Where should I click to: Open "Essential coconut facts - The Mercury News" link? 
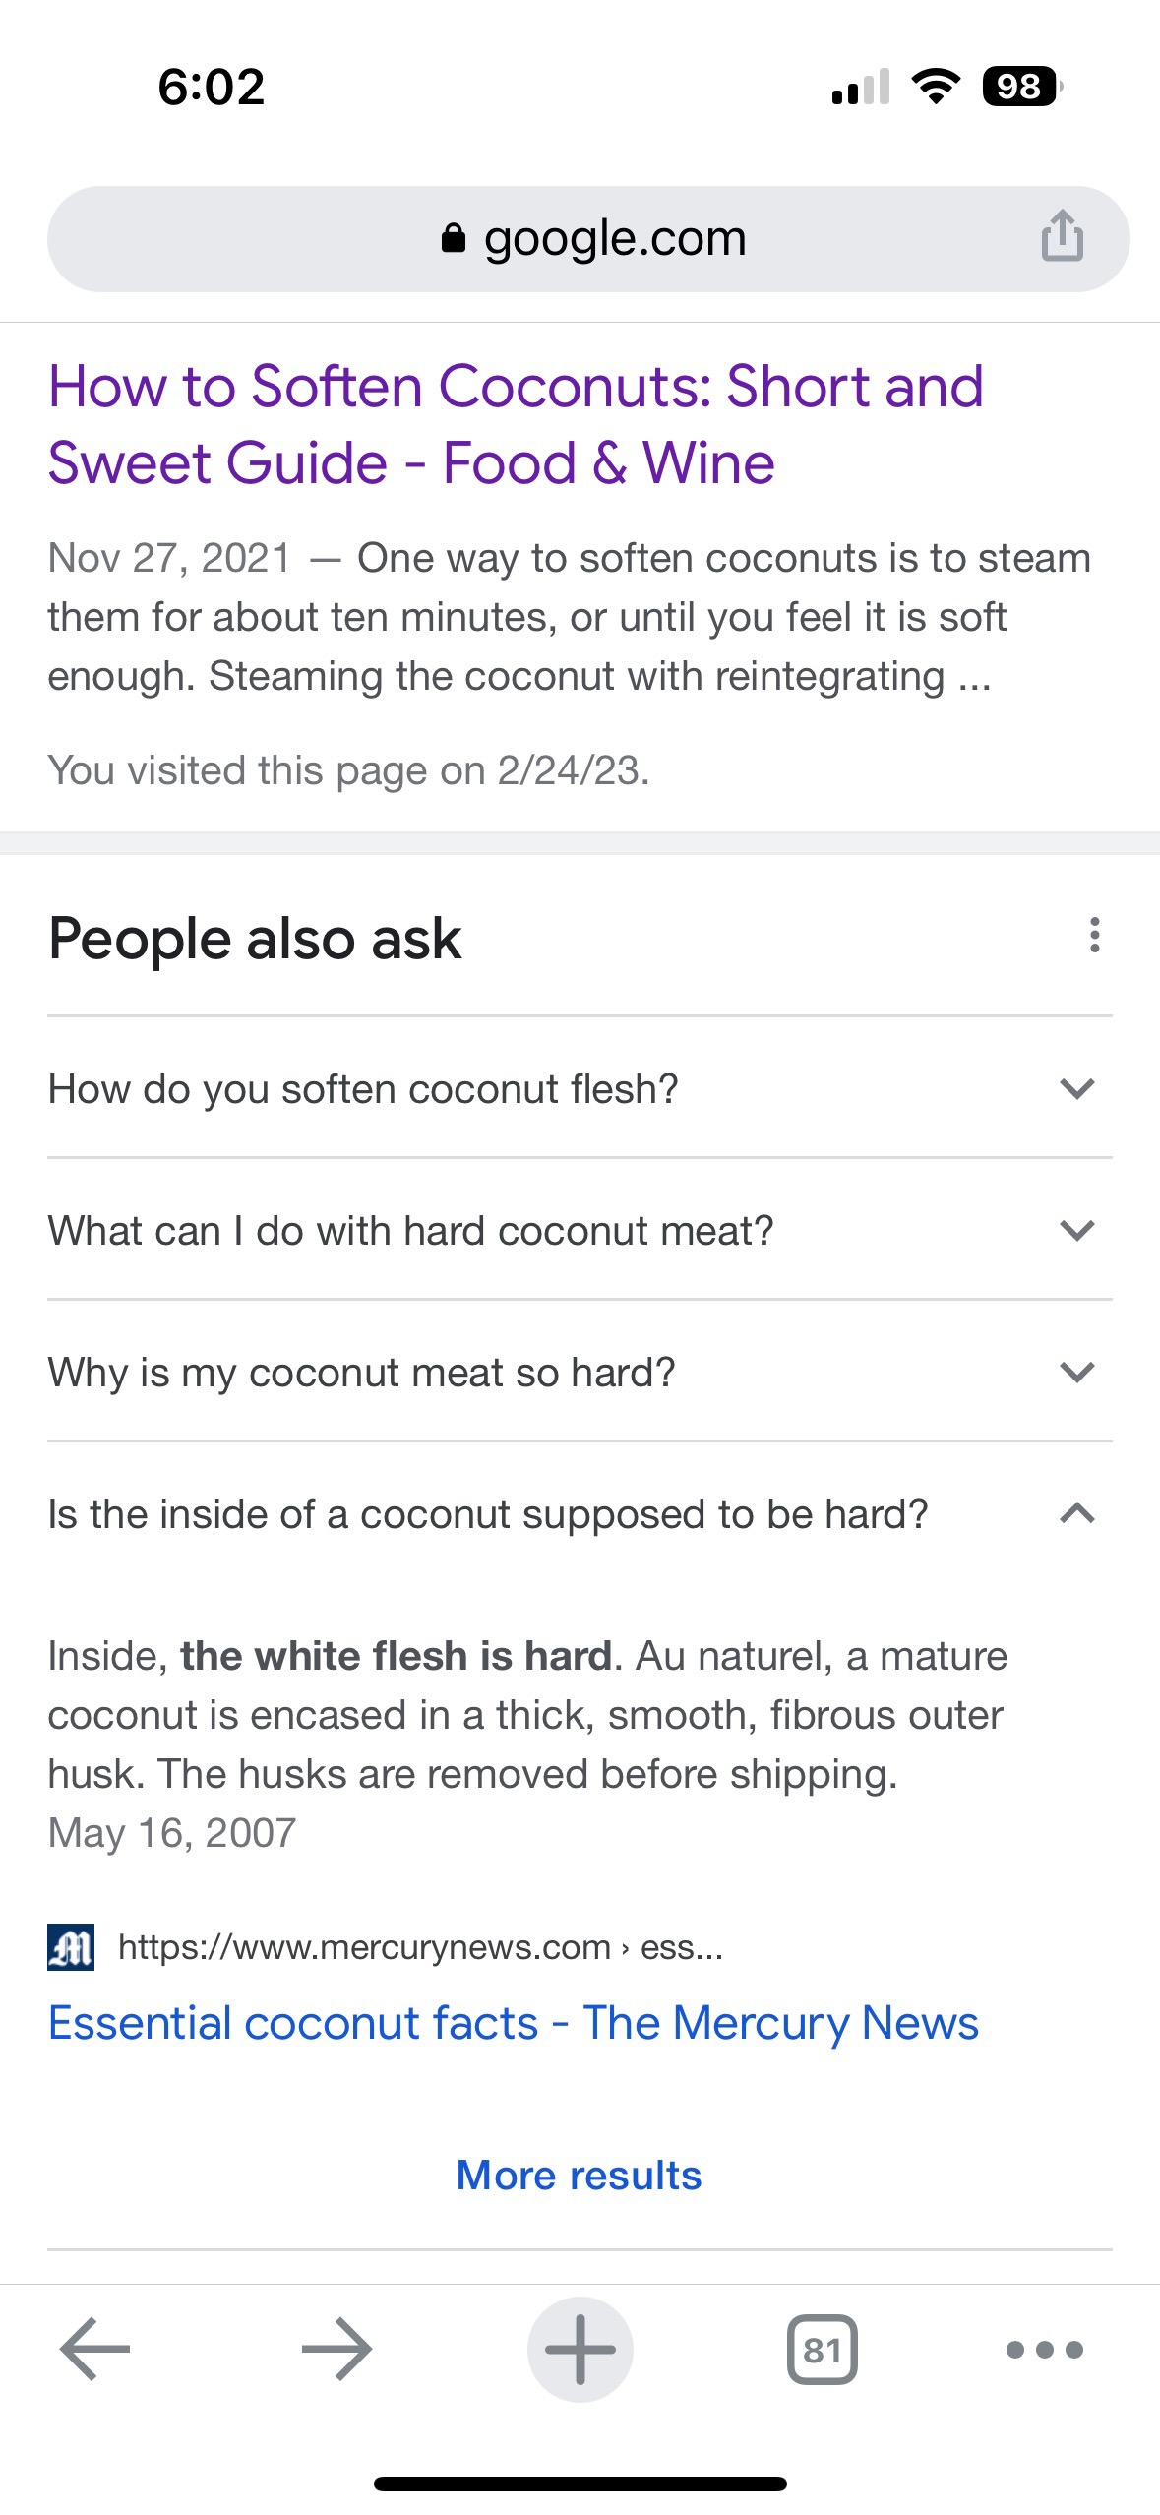513,2023
